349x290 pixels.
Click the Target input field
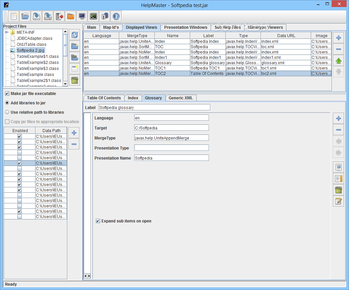click(x=171, y=128)
